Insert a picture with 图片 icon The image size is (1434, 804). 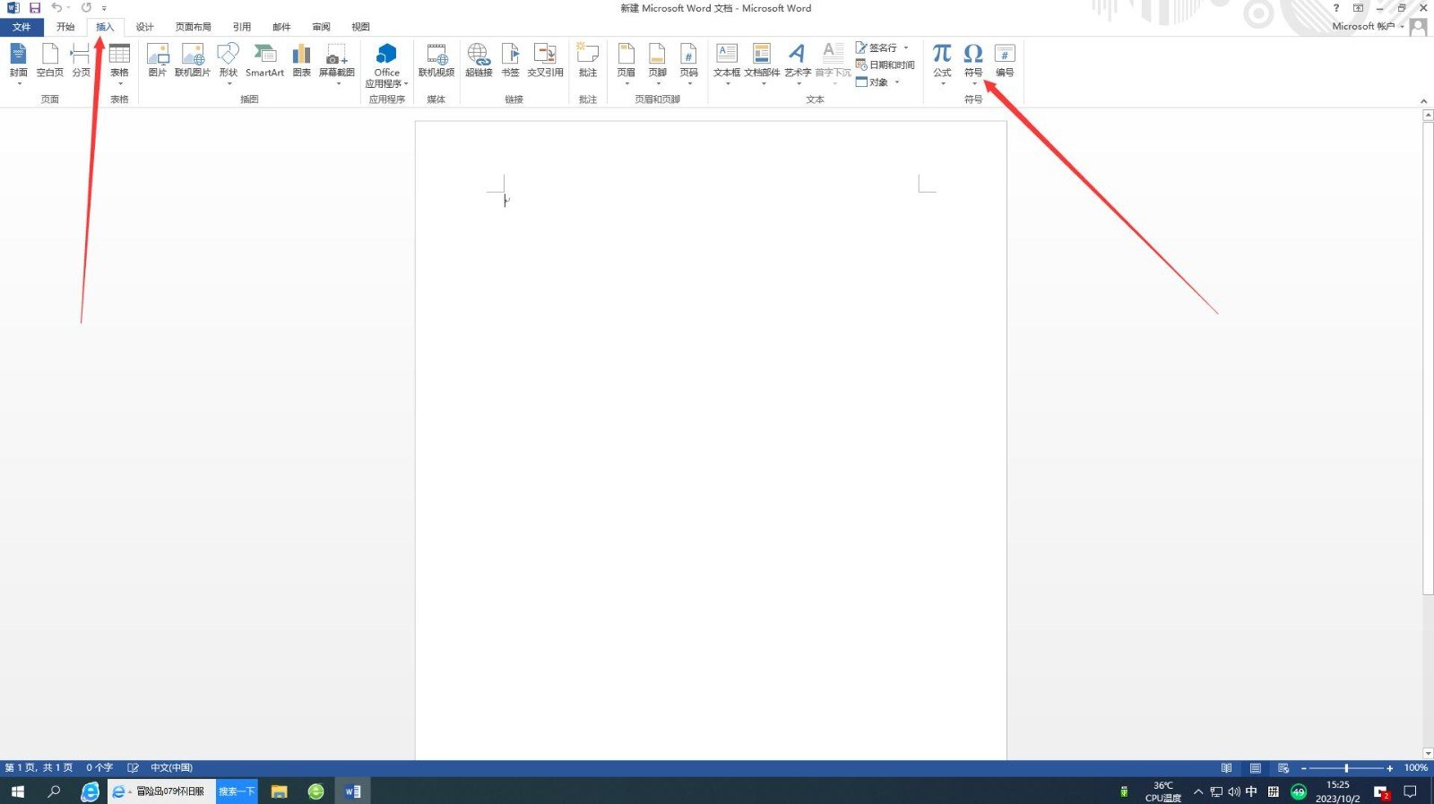pyautogui.click(x=158, y=60)
